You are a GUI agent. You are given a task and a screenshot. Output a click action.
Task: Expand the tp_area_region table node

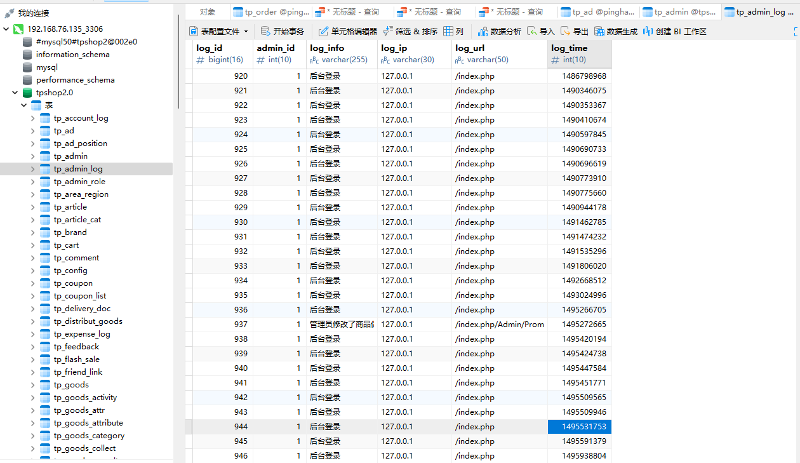pyautogui.click(x=32, y=194)
